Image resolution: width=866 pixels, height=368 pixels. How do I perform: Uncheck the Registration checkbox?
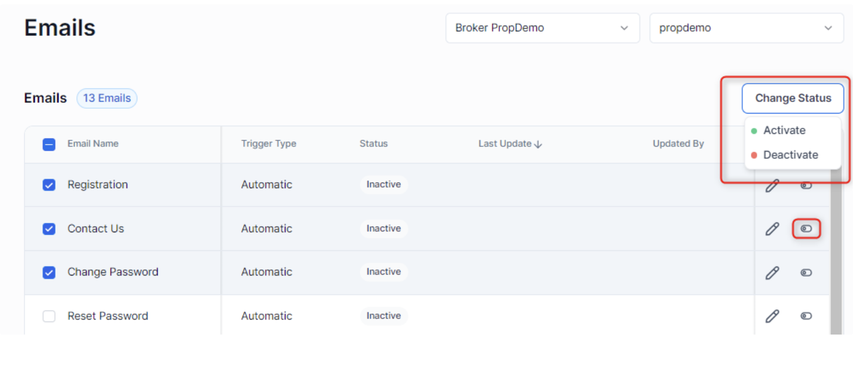coord(49,185)
